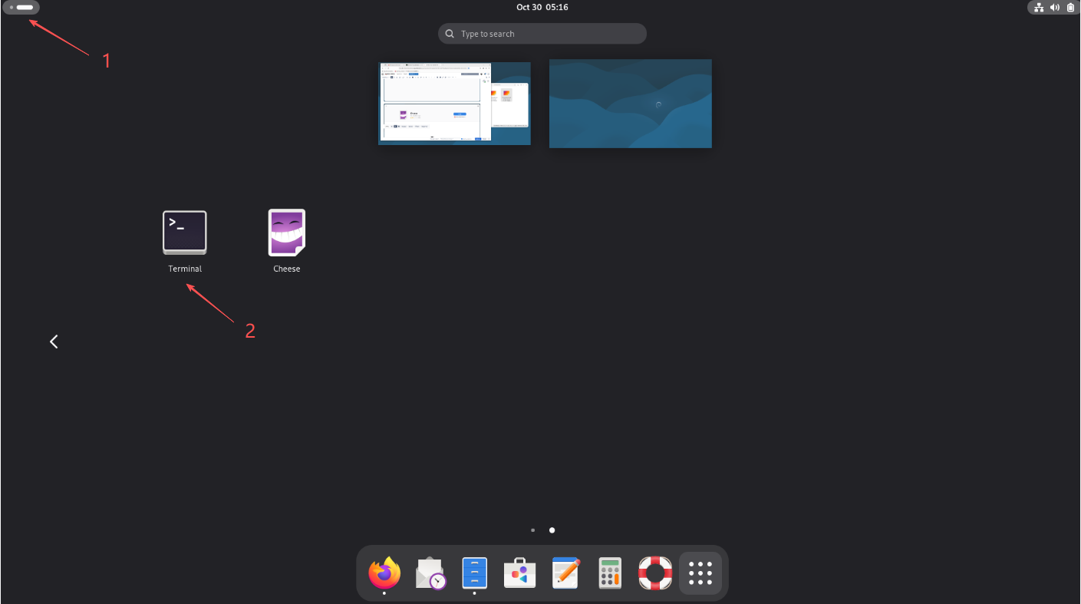Open the clock and calendar menu
The image size is (1081, 604).
542,7
